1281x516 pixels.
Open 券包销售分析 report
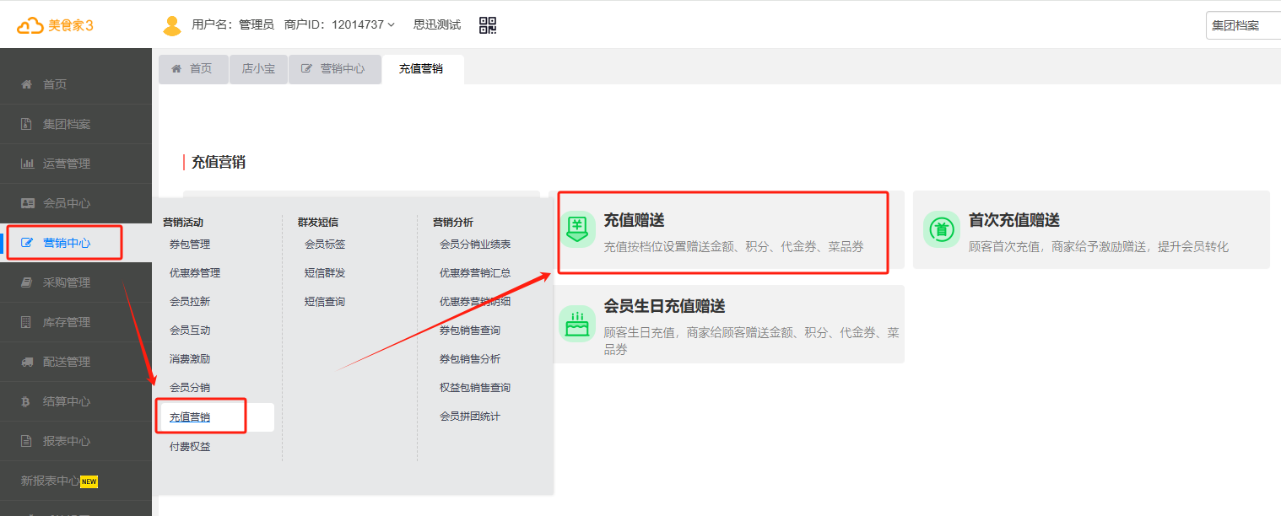(470, 359)
